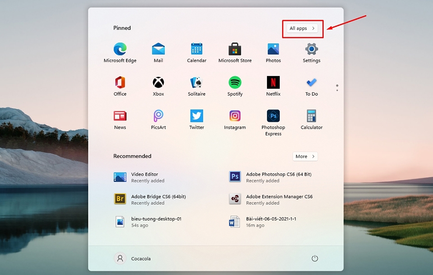Select the second pinned apps page dot
Screen dimensions: 433x275
point(337,90)
